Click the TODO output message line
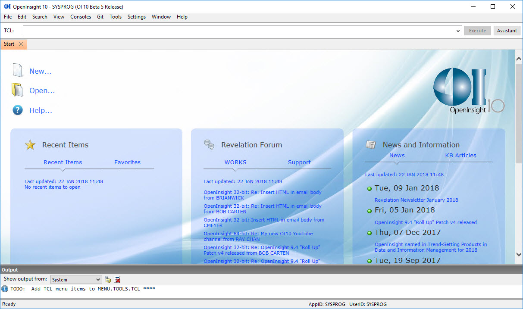This screenshot has width=523, height=309. pyautogui.click(x=83, y=289)
